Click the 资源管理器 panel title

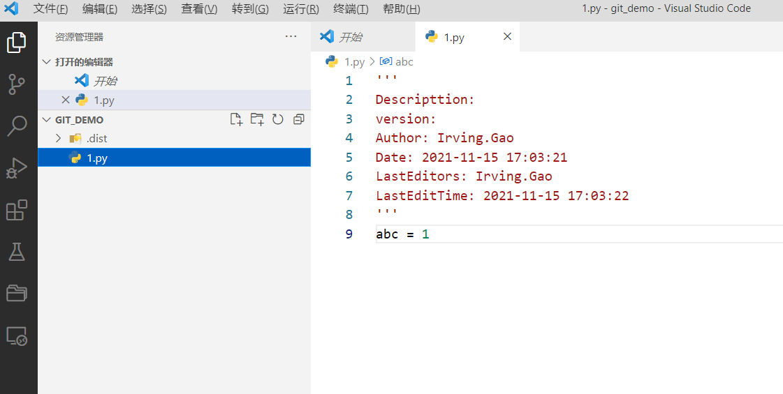point(80,37)
